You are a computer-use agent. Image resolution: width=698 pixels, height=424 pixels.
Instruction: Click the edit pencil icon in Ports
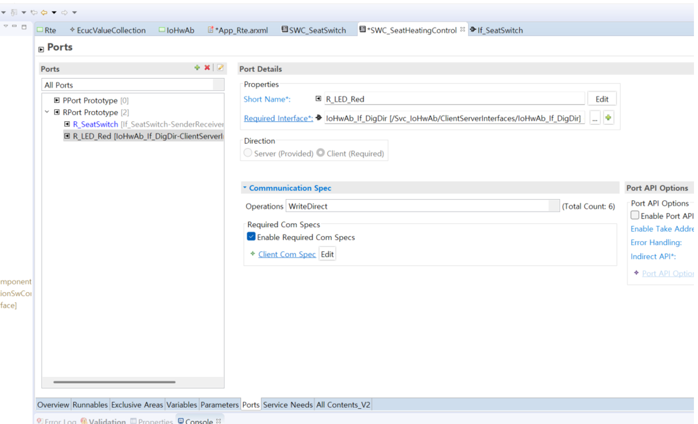pos(220,68)
